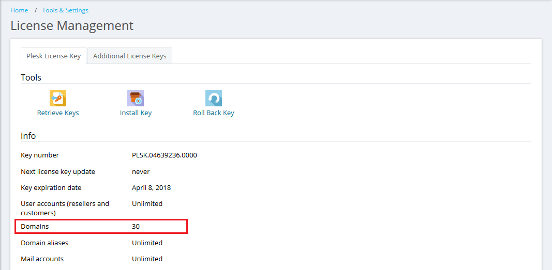Click the Domains value 30

[136, 227]
